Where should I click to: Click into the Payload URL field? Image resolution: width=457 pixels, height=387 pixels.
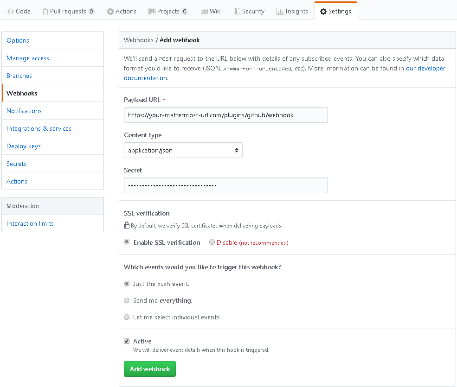point(225,115)
